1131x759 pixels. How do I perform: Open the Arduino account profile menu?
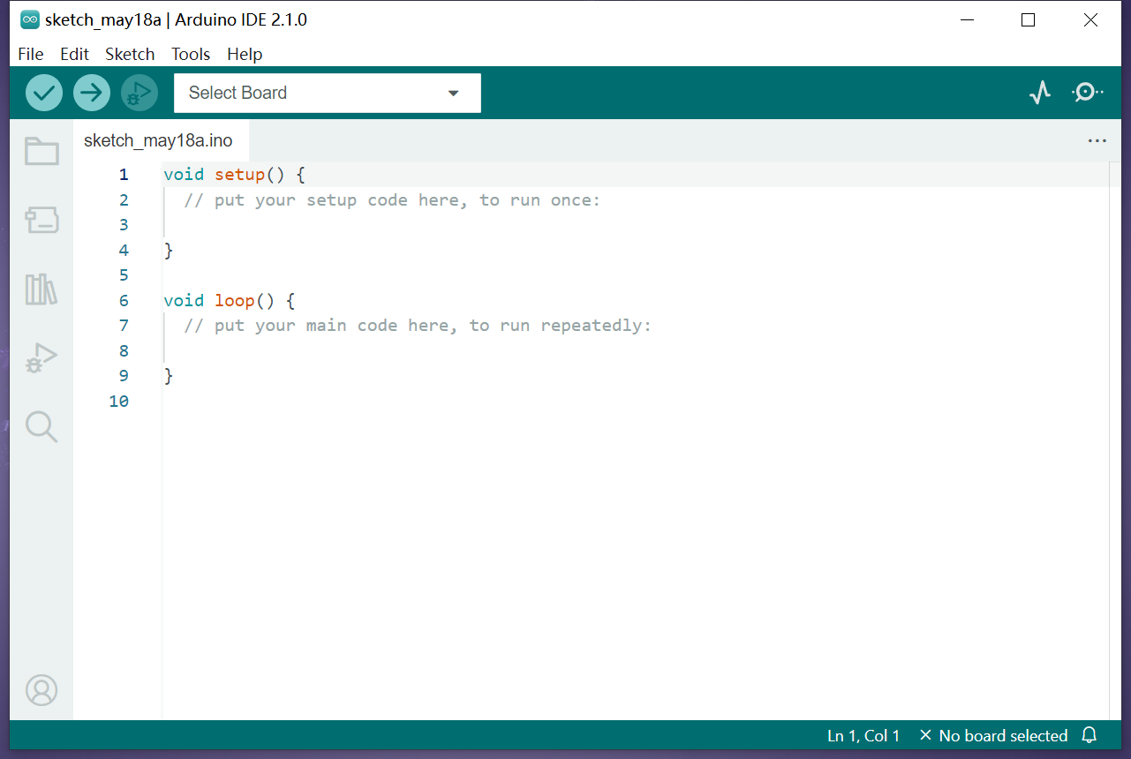point(41,690)
